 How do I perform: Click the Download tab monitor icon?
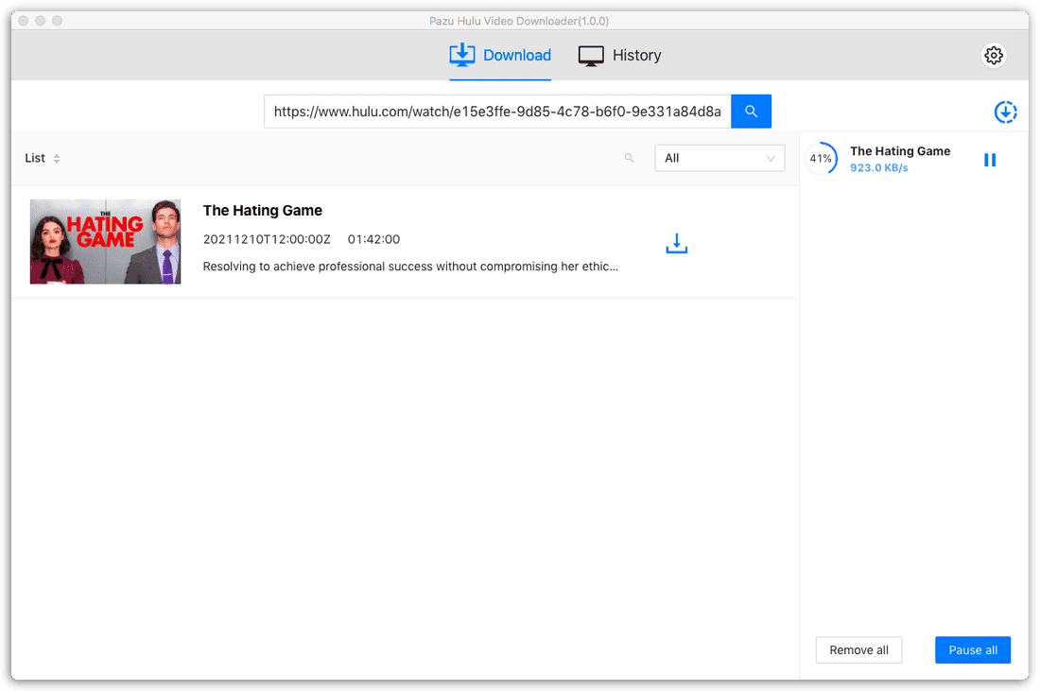pyautogui.click(x=462, y=55)
